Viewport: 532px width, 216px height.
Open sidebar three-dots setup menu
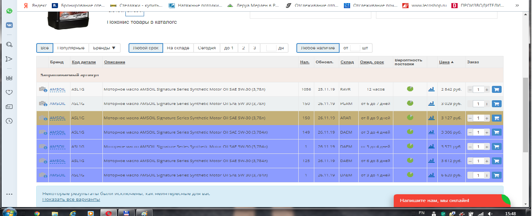click(x=9, y=194)
